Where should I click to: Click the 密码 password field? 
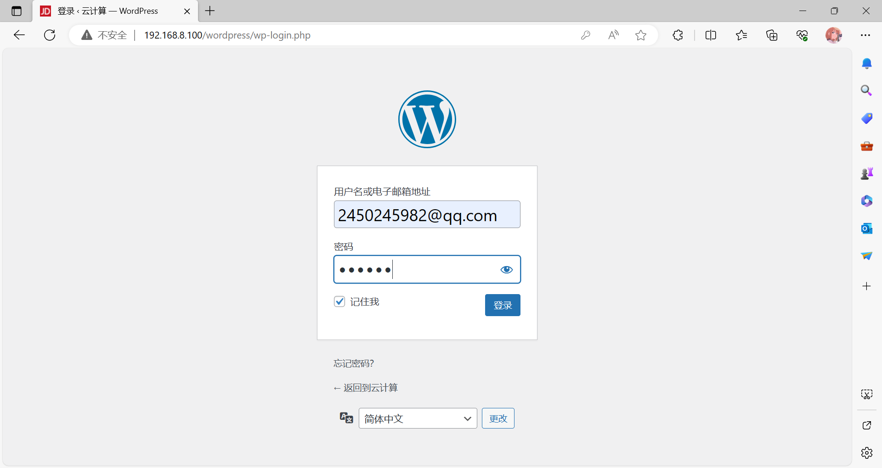point(427,270)
